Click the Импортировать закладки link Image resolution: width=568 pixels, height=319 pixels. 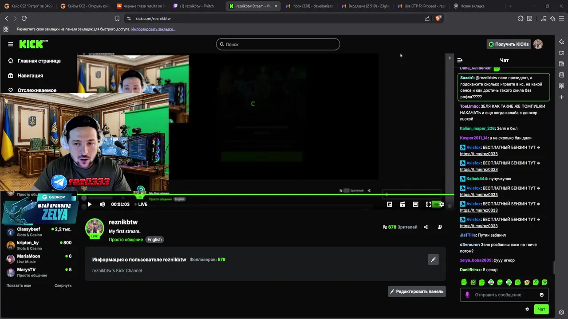click(153, 29)
